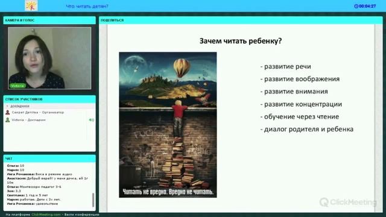Screen dimensions: 386x217
Task: Click the '- развитие воображения' bullet
Action: 300,79
